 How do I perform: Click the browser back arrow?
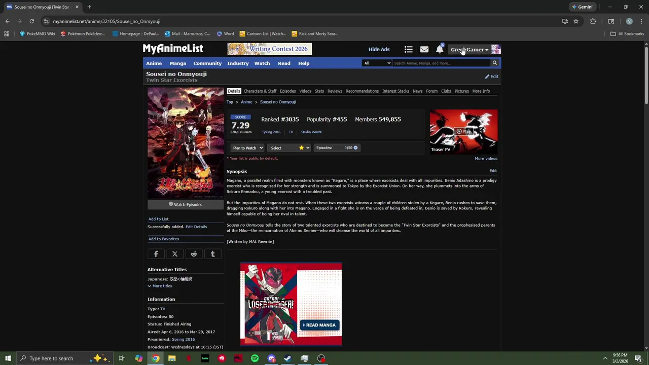coord(7,21)
